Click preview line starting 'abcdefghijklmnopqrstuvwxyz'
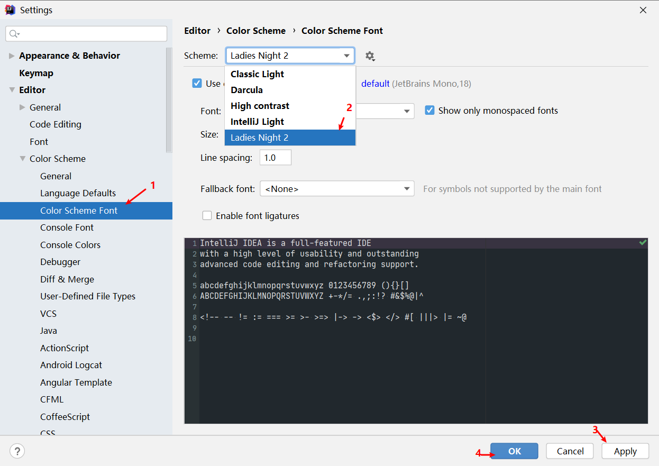 (305, 286)
